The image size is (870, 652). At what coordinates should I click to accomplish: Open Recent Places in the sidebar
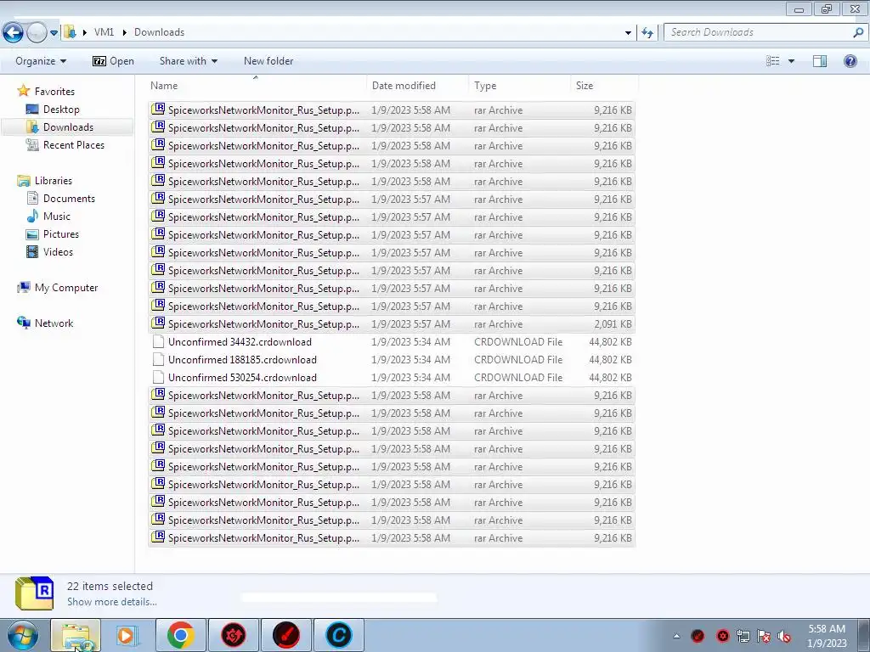pyautogui.click(x=74, y=144)
